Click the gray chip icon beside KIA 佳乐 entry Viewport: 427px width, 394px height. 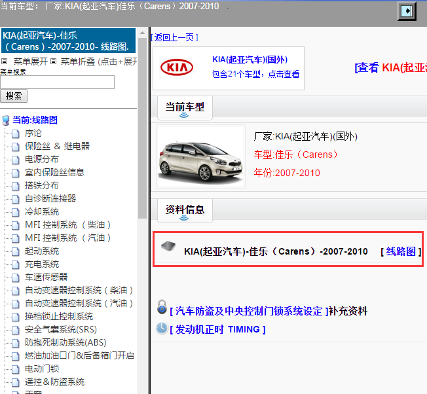click(168, 246)
